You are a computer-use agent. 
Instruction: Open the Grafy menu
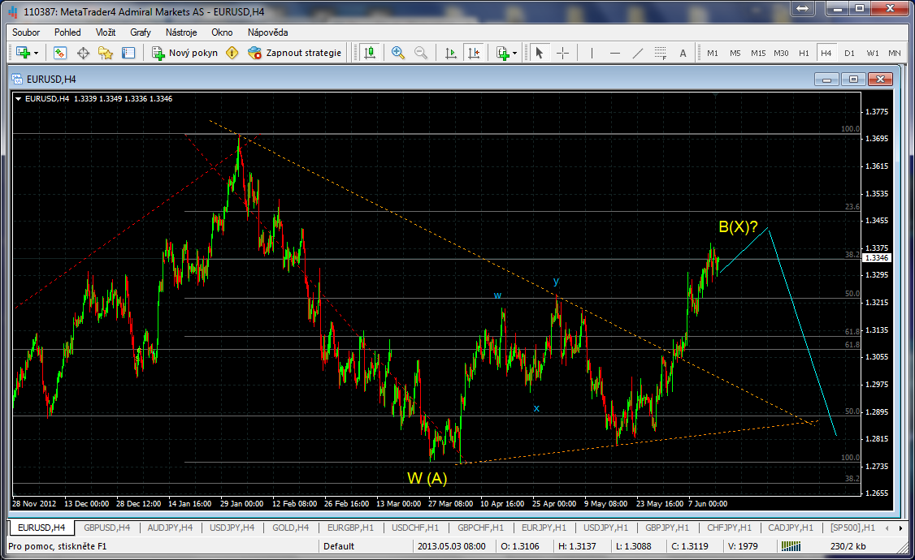[141, 32]
